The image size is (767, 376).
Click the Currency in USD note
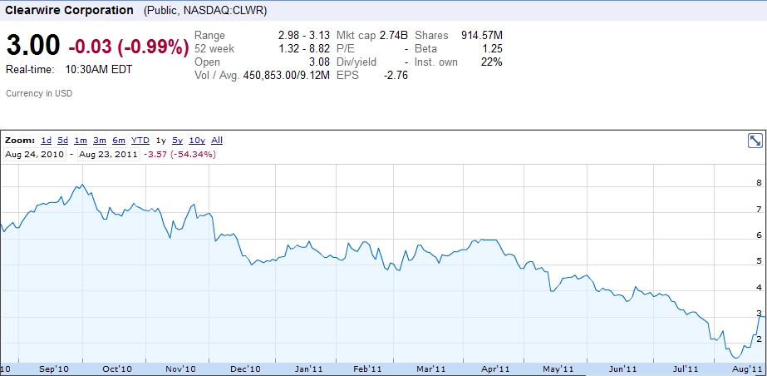[x=39, y=93]
